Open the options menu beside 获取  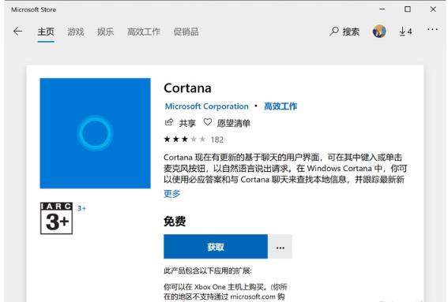pos(280,247)
